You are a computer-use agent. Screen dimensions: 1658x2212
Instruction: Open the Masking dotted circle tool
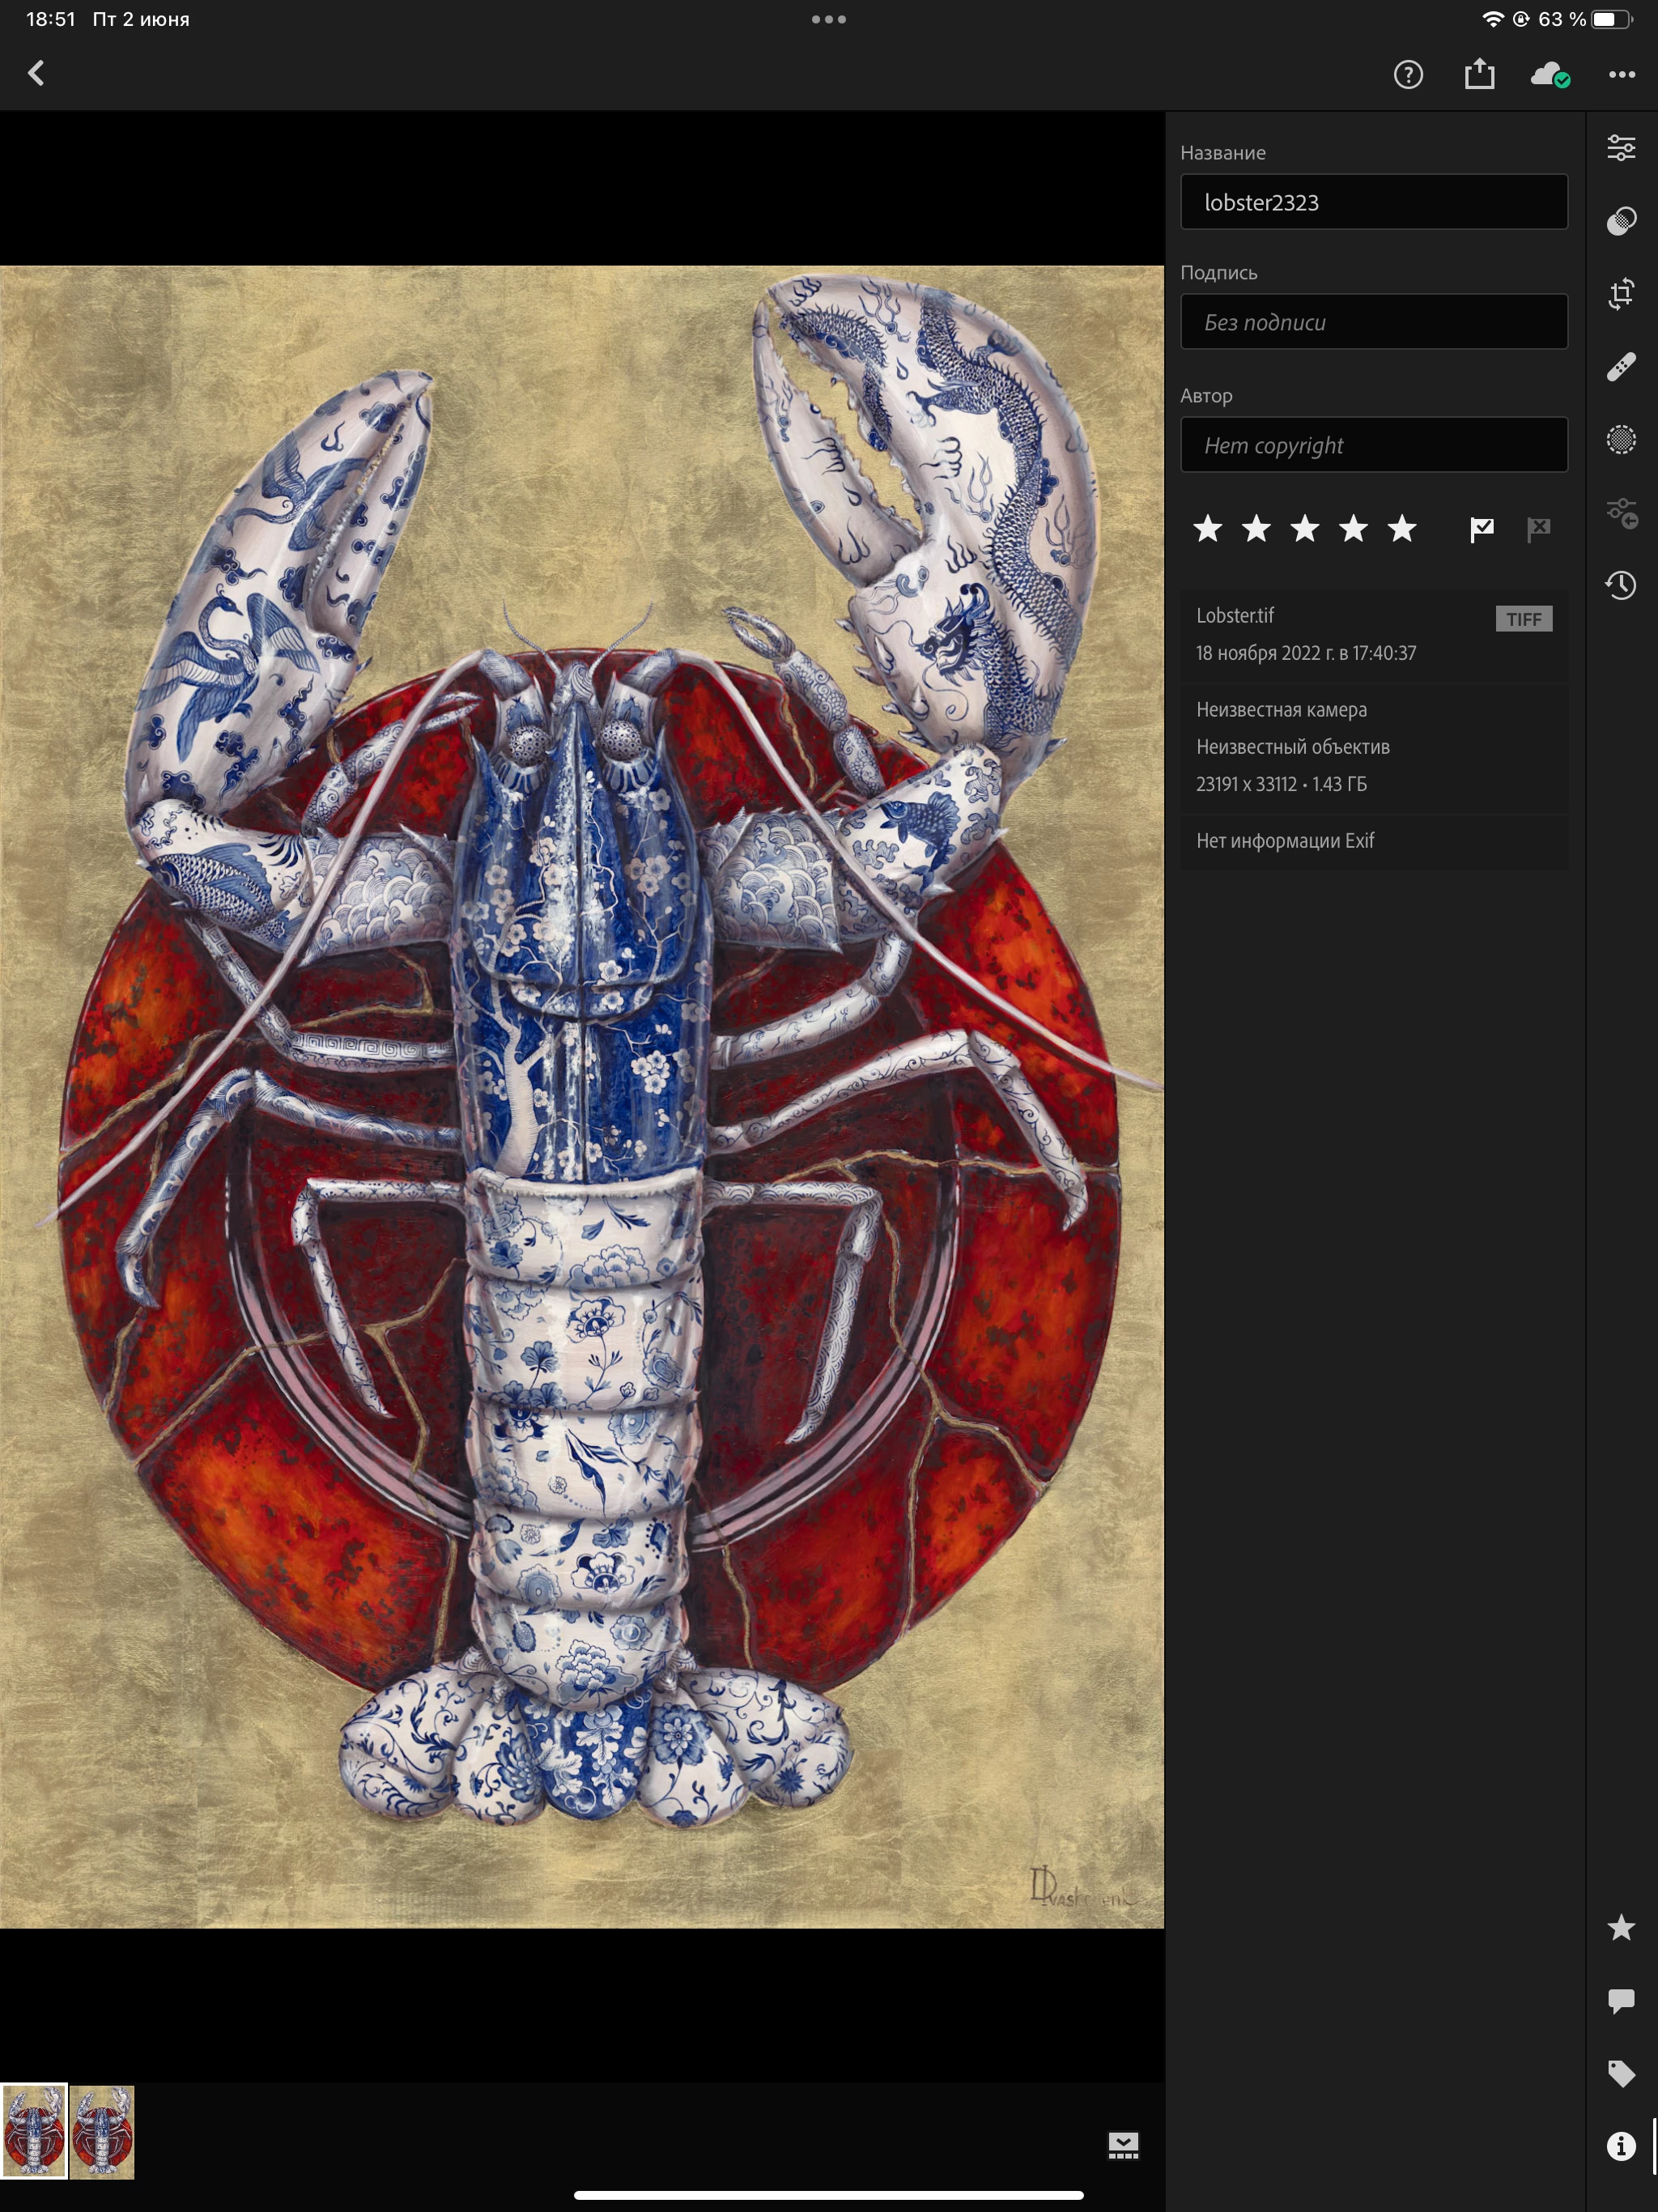click(1621, 440)
